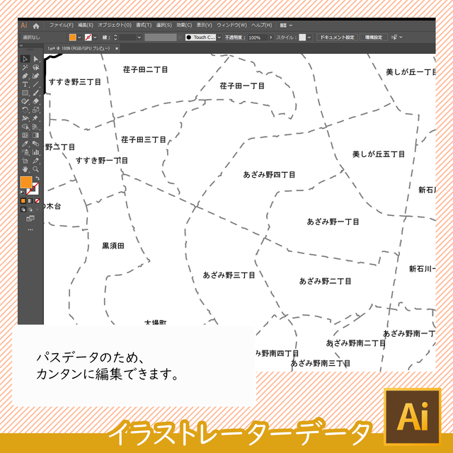This screenshot has width=453, height=453.
Task: Select the Gradient tool
Action: coord(36,135)
